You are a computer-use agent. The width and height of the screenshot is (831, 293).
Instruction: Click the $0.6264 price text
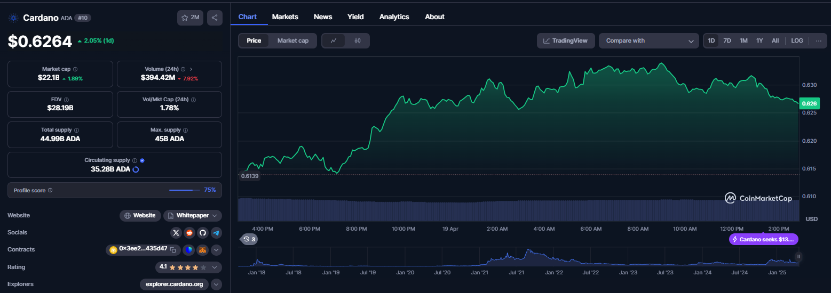coord(39,41)
